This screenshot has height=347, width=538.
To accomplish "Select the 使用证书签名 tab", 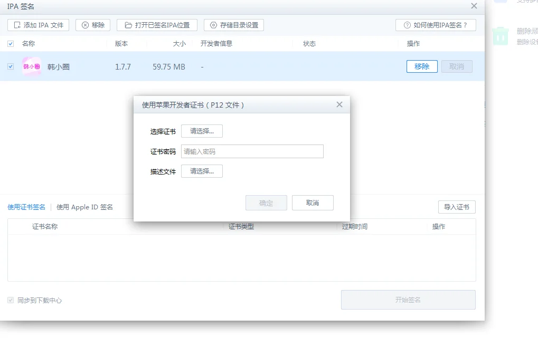I will [26, 207].
